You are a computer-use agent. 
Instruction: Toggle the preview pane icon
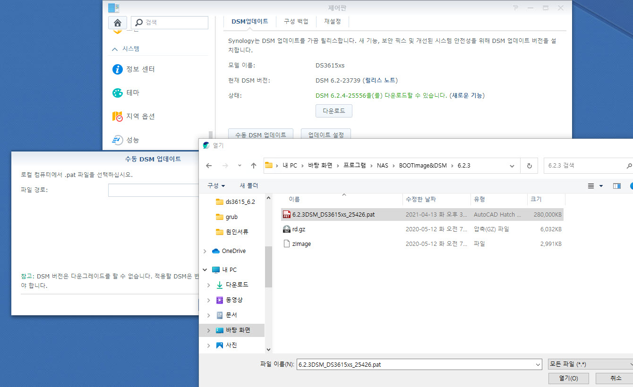(616, 186)
